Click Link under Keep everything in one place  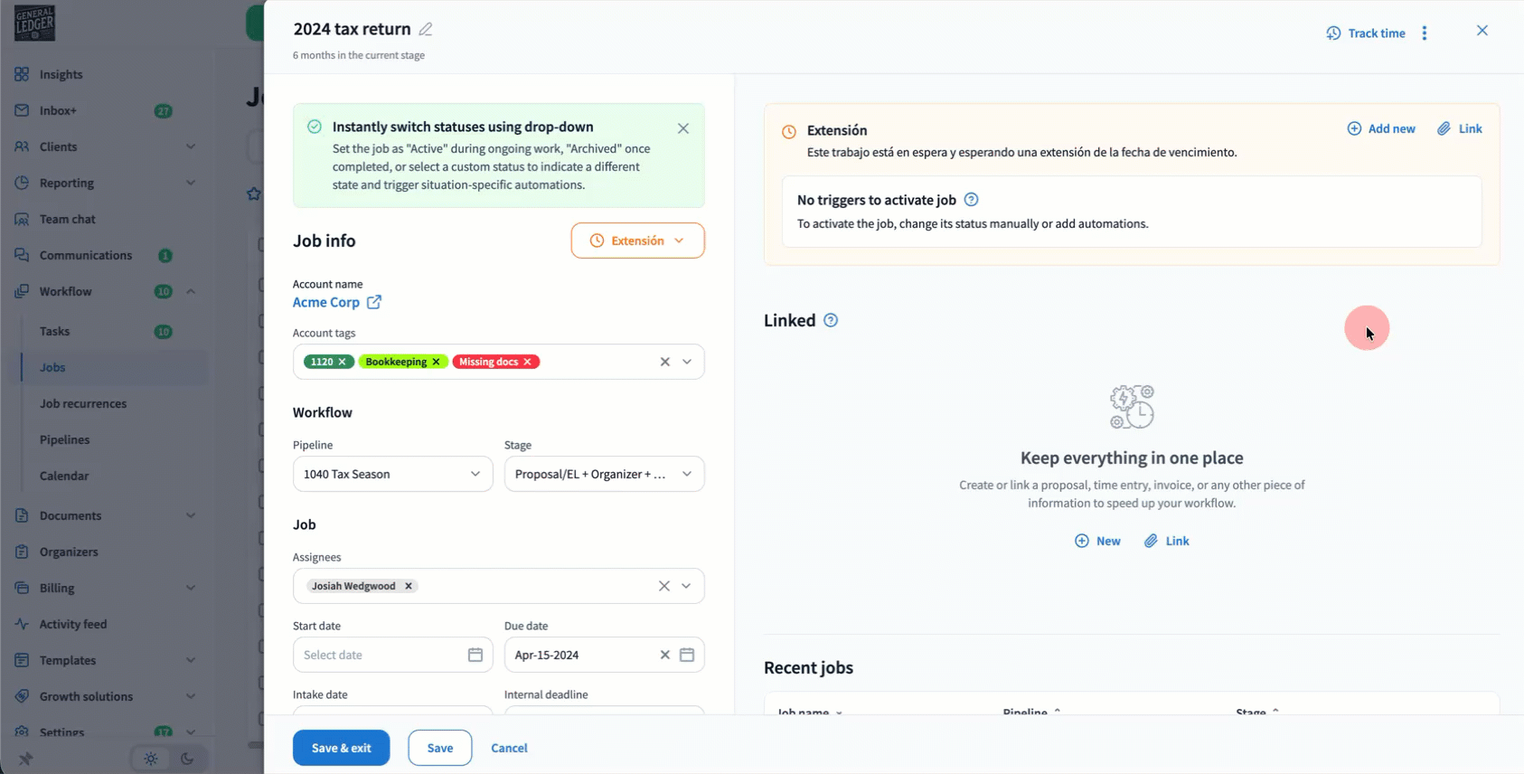[1167, 541]
